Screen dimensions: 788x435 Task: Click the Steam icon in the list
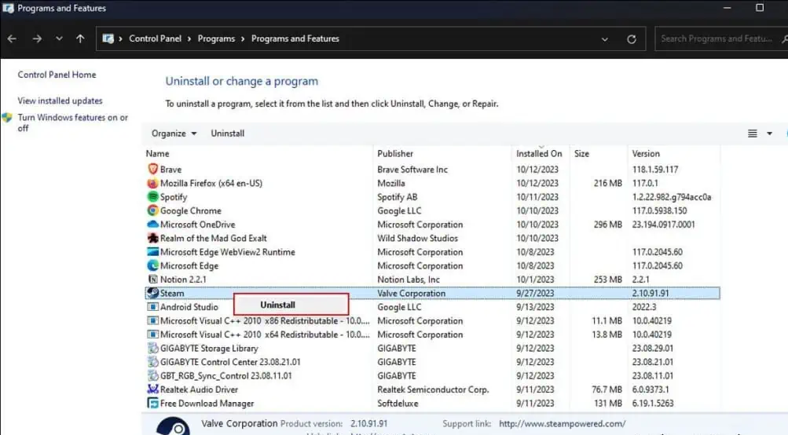(x=152, y=294)
